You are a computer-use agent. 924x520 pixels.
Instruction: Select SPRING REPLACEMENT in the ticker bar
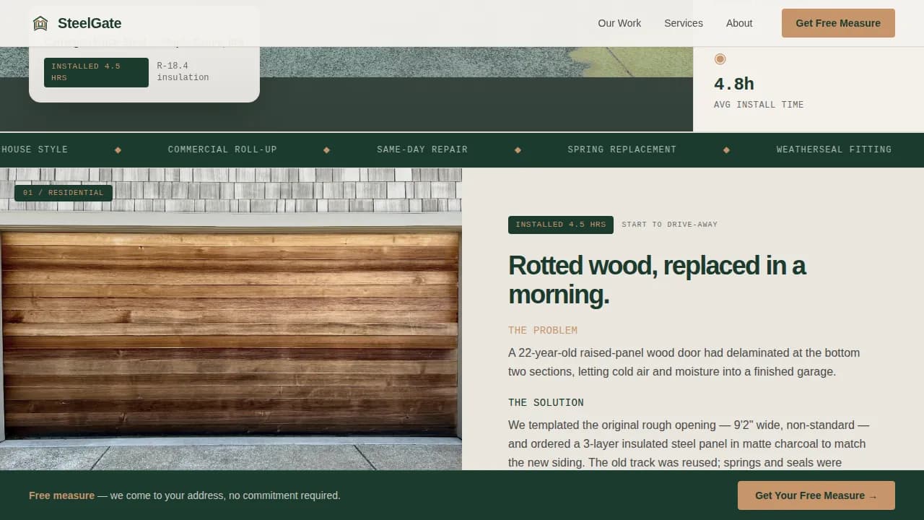tap(622, 149)
